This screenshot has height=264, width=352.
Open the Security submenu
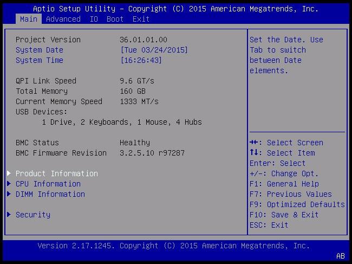(x=33, y=215)
